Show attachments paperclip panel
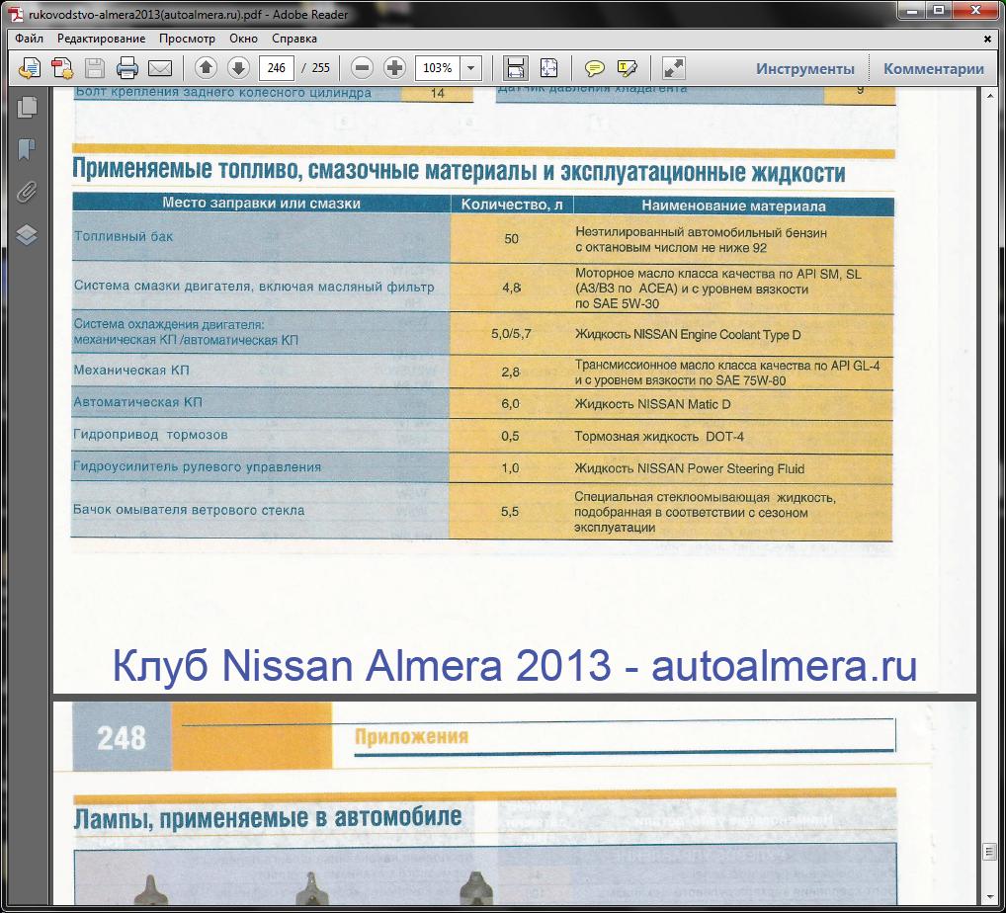The image size is (1006, 913). pyautogui.click(x=27, y=192)
